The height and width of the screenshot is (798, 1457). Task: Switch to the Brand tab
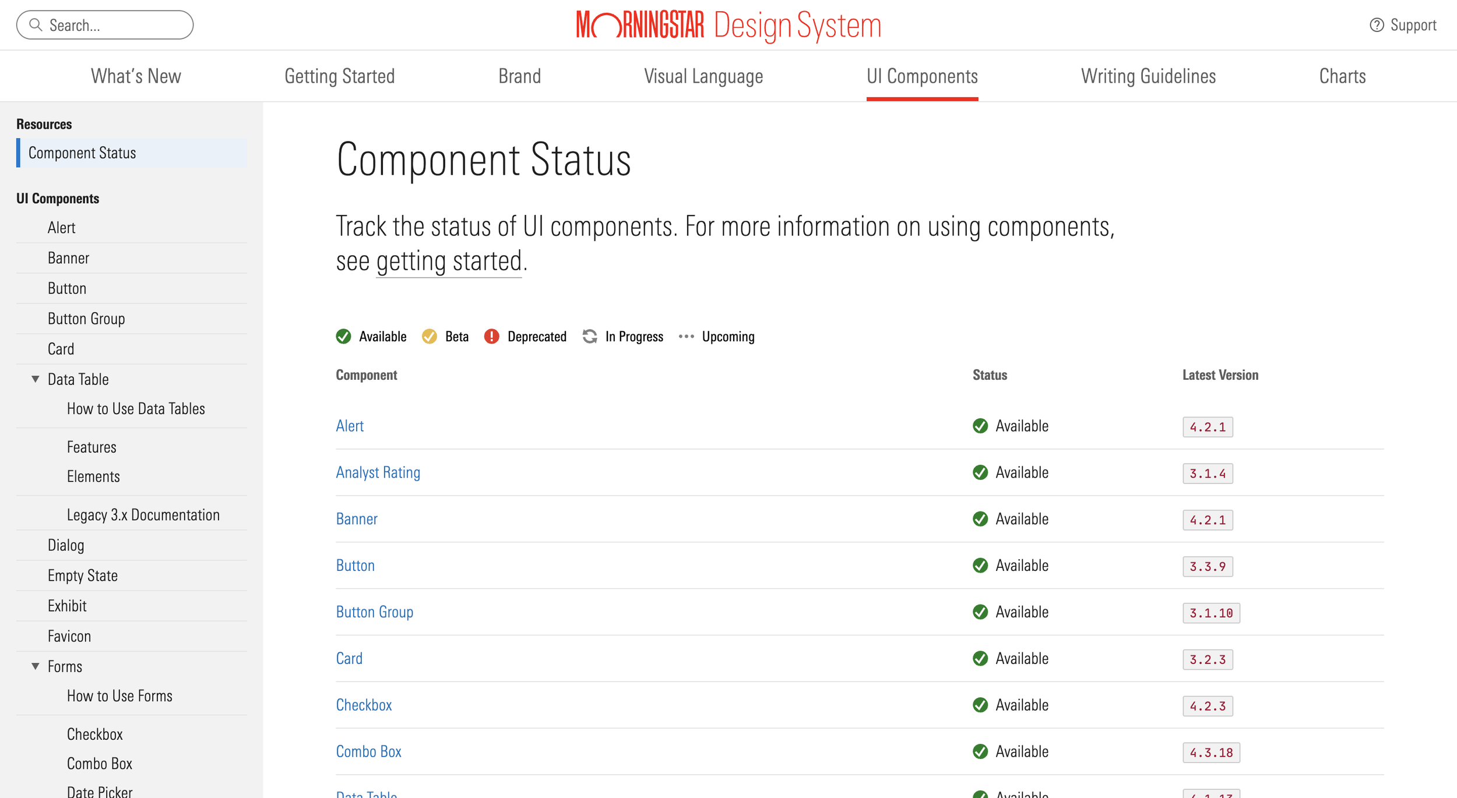519,76
